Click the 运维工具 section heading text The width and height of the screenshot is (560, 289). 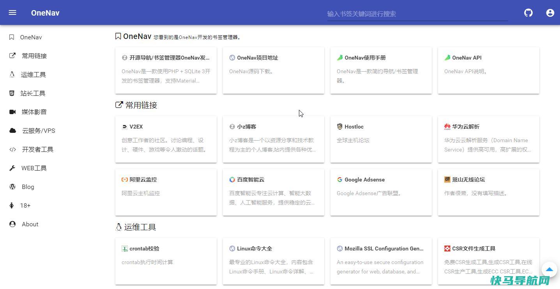coord(140,227)
